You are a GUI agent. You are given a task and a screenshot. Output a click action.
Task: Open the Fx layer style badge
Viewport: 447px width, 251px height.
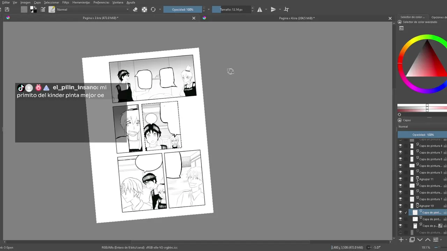pyautogui.click(x=440, y=226)
